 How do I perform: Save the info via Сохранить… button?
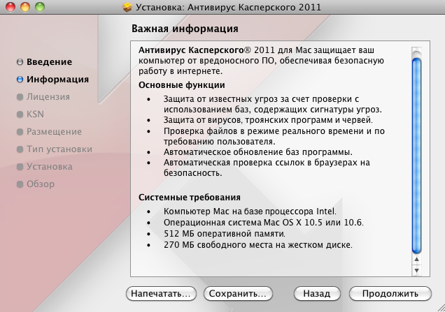pyautogui.click(x=238, y=294)
